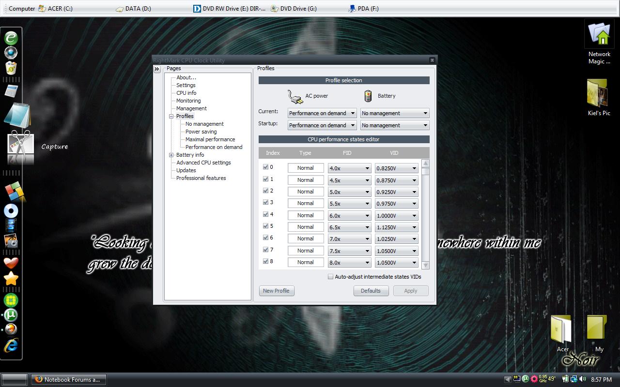Open the 8.0x FID dropdown for index 8
620x387 pixels.
(349, 263)
